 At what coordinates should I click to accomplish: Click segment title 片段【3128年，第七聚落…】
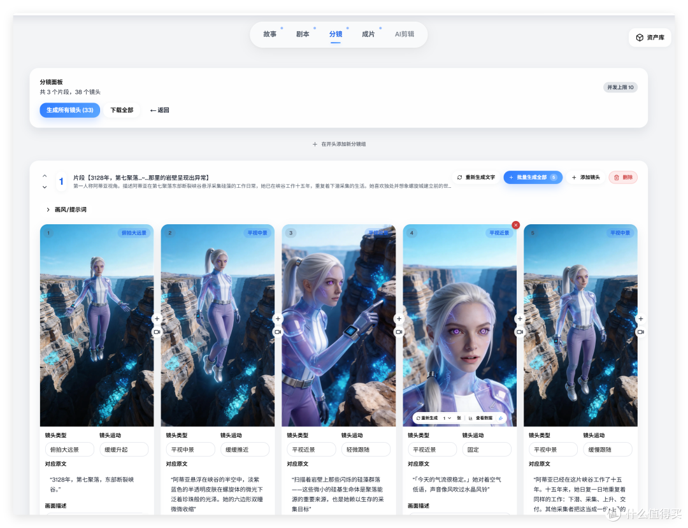point(141,178)
